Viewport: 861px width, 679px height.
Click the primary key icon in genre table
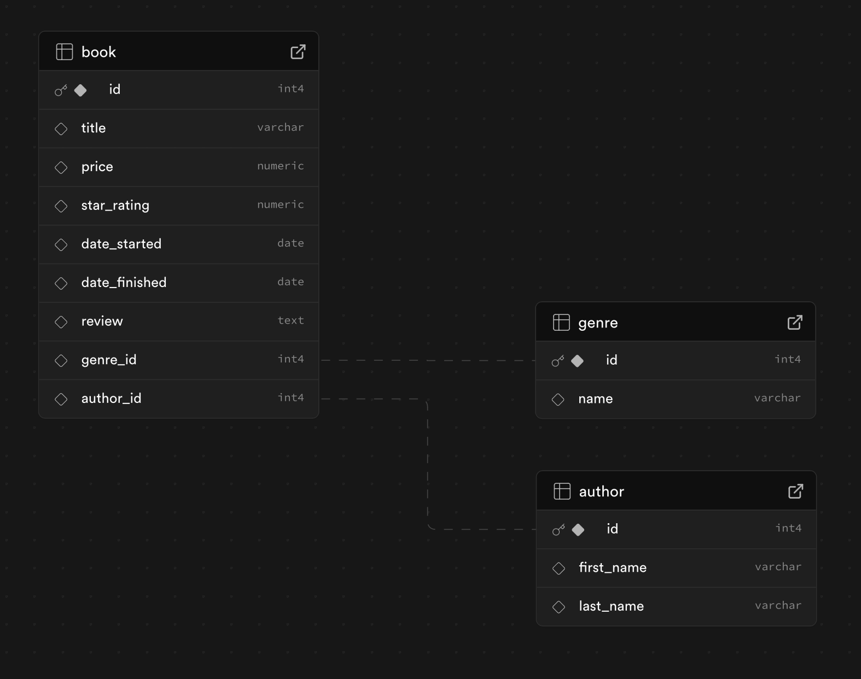pos(557,361)
